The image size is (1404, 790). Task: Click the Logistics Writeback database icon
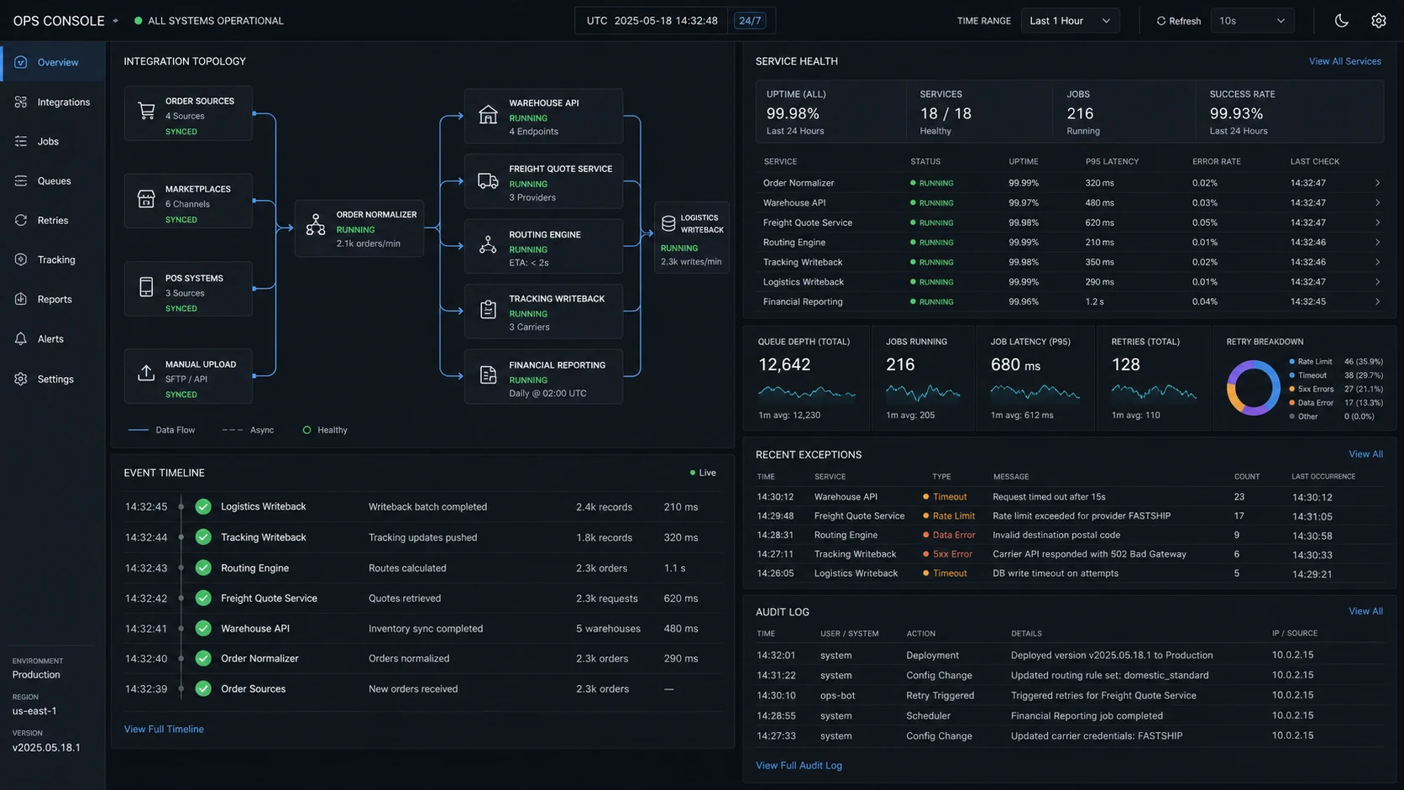click(668, 223)
